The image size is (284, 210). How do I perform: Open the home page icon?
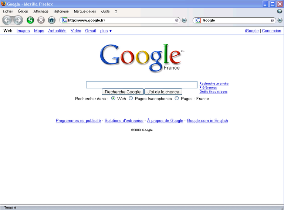coord(52,20)
